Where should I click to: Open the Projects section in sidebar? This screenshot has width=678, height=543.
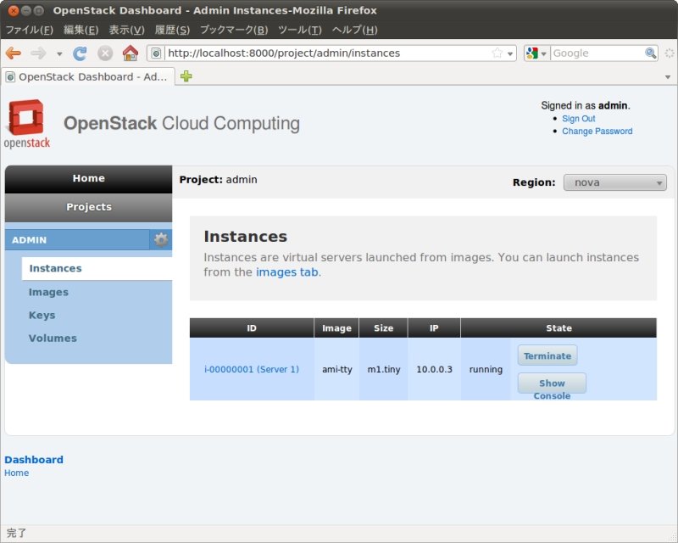tap(88, 207)
